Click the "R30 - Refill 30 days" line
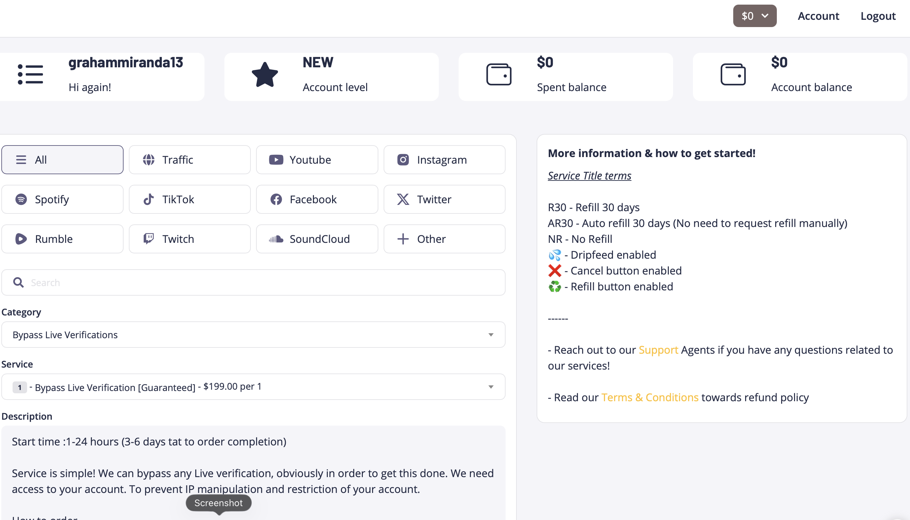 click(593, 208)
